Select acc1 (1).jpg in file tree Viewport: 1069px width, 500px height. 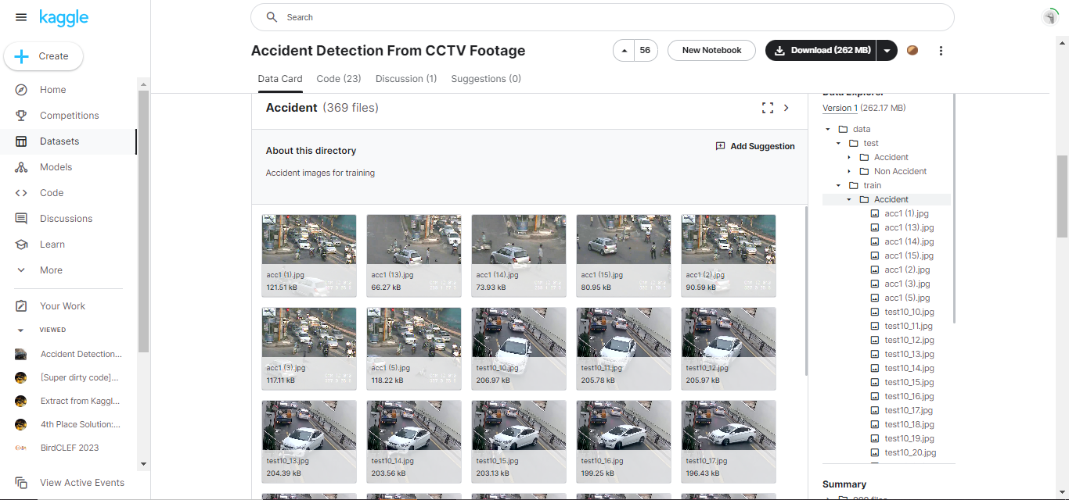[906, 214]
